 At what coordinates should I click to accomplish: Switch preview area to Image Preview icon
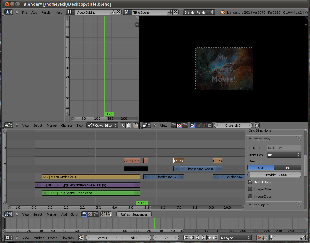coord(179,125)
